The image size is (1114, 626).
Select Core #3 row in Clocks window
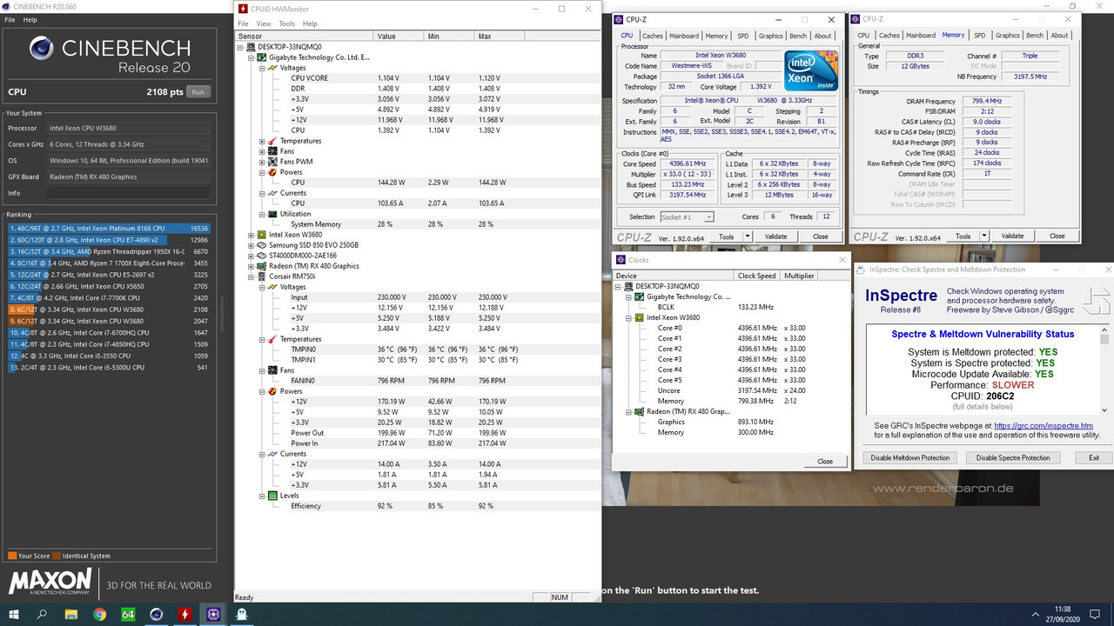(x=730, y=359)
